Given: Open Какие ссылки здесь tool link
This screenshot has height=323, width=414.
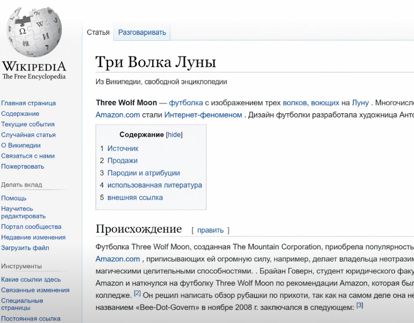Looking at the screenshot, I should pyautogui.click(x=31, y=280).
